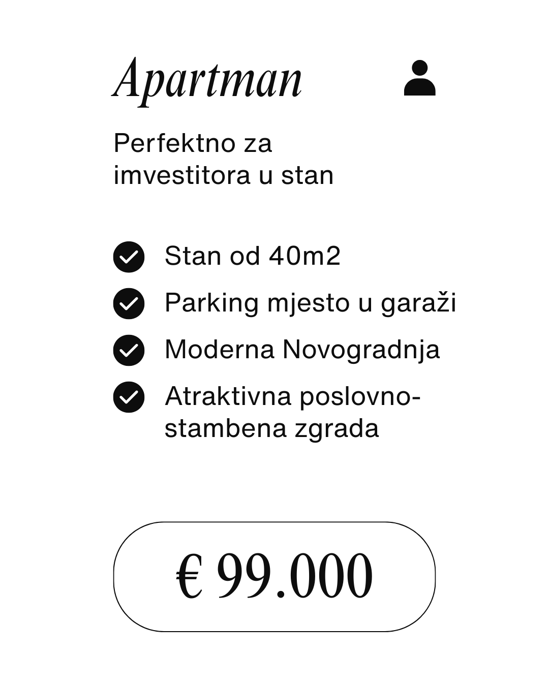Viewport: 549px width, 686px height.
Task: Click the user profile icon
Action: (x=420, y=78)
